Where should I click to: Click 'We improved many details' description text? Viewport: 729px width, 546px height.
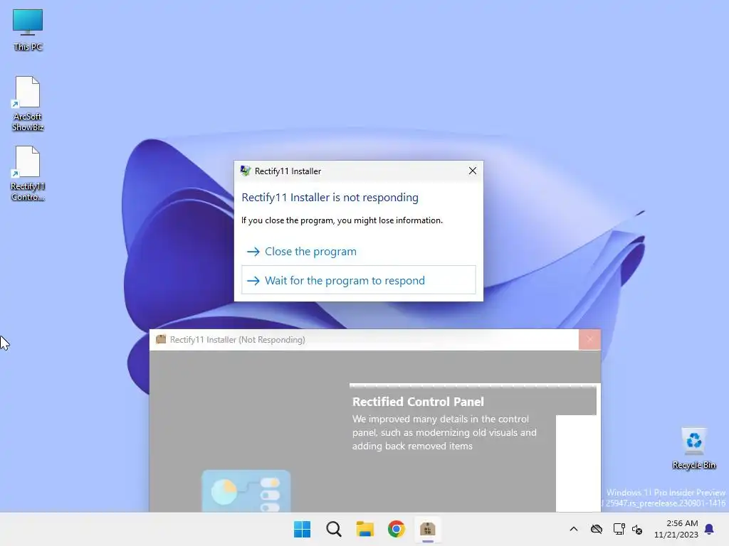pos(444,432)
